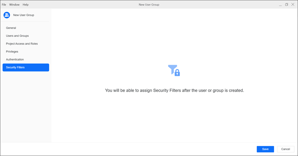Switch to the General section

pos(11,28)
